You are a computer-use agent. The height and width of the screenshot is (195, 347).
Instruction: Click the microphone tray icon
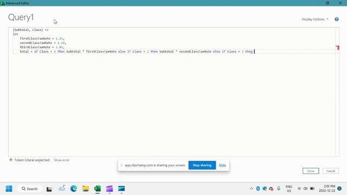279,188
